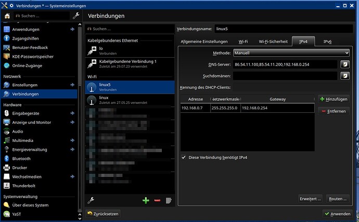
Task: Open Suchdomänen edit list icon
Action: pos(345,76)
